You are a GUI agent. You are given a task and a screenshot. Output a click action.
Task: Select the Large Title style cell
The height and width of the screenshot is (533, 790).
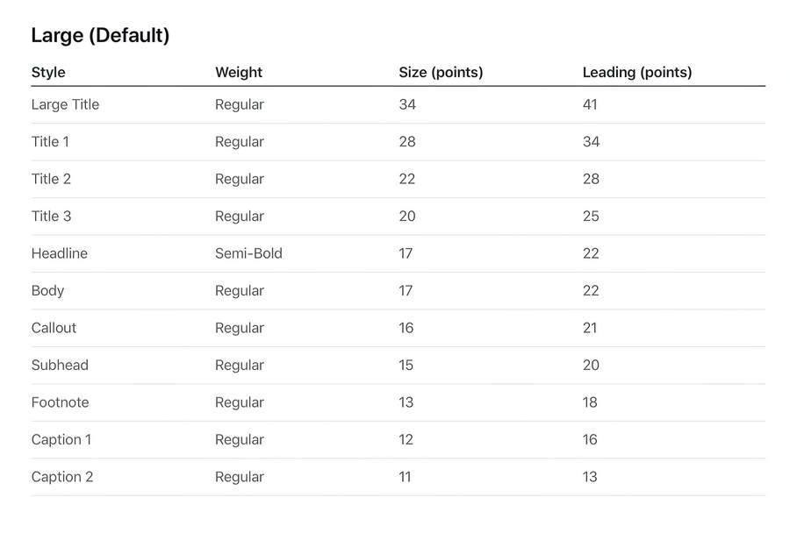(65, 104)
